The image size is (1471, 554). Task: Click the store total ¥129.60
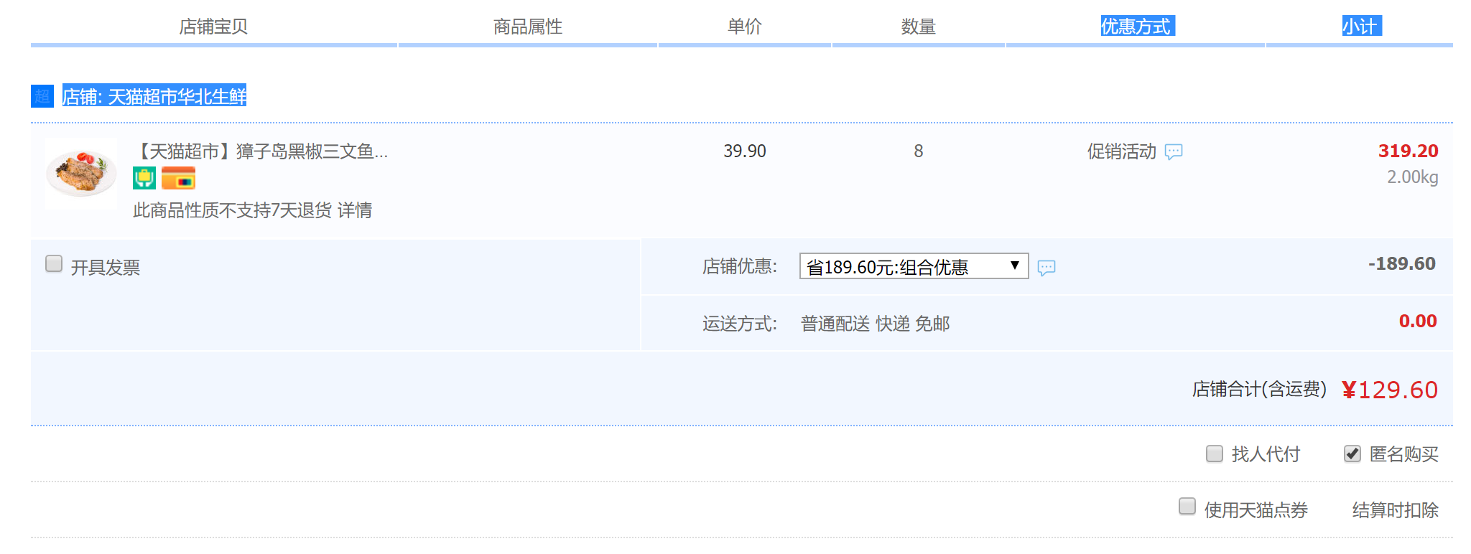point(1390,390)
